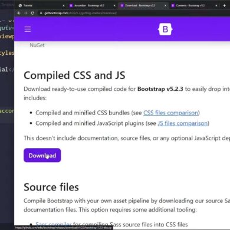Click the getbootstrap.com address bar
Image resolution: width=230 pixels, height=230 pixels.
coord(134,13)
